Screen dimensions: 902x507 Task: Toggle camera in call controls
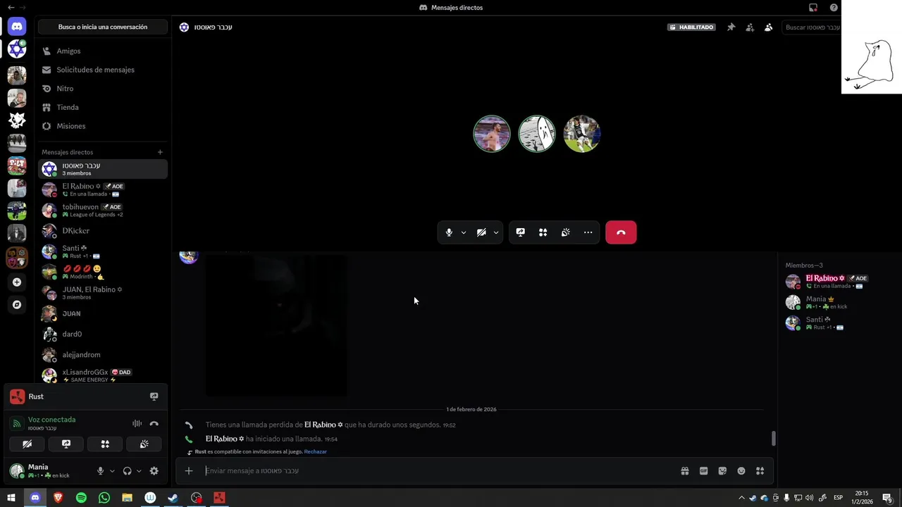tap(481, 232)
